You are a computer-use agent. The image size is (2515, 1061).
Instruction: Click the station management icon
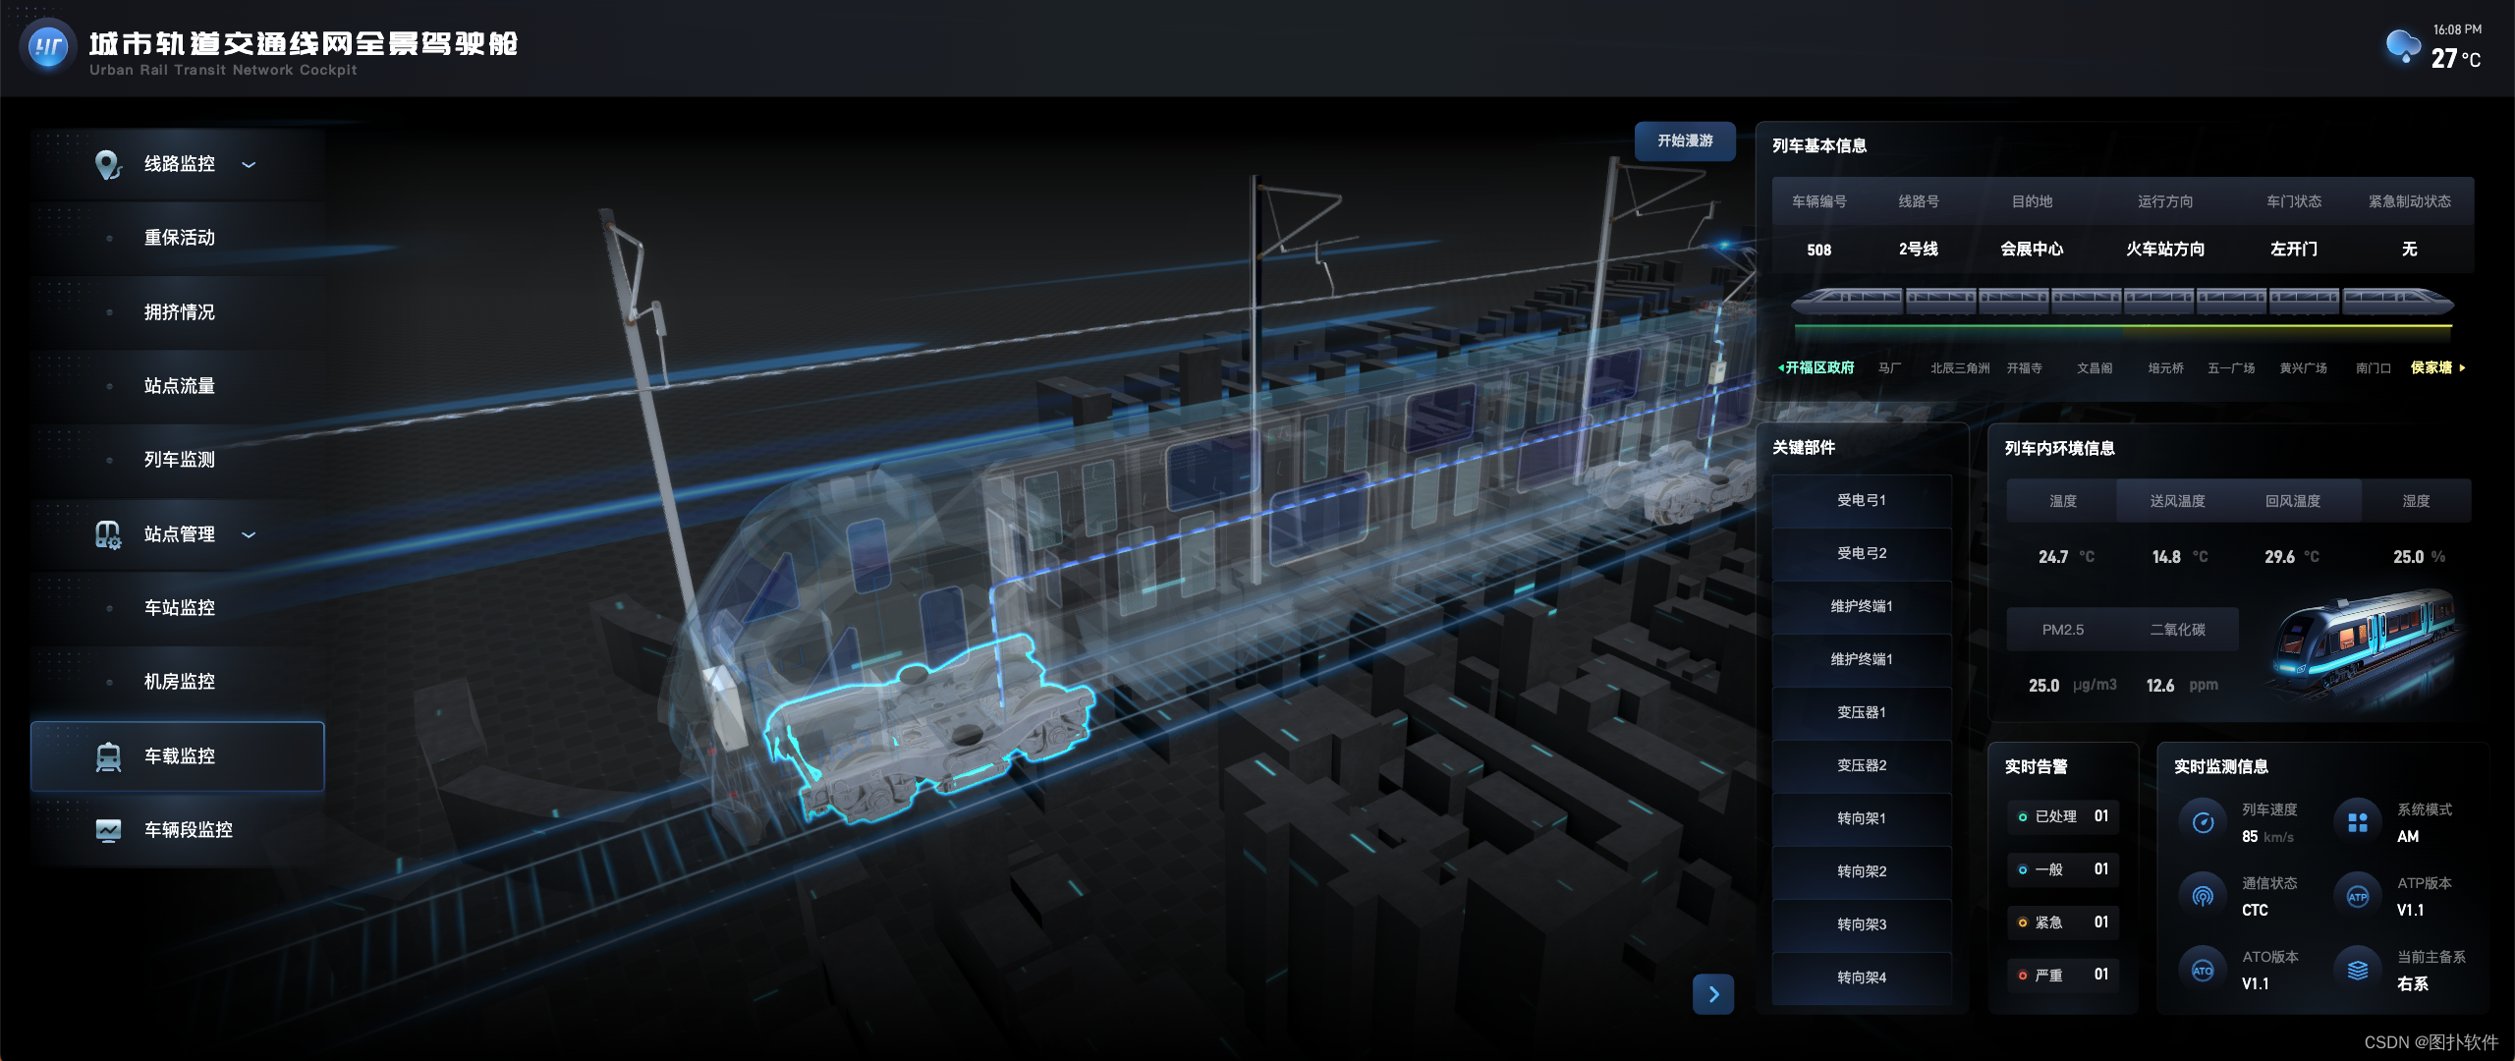(x=107, y=534)
